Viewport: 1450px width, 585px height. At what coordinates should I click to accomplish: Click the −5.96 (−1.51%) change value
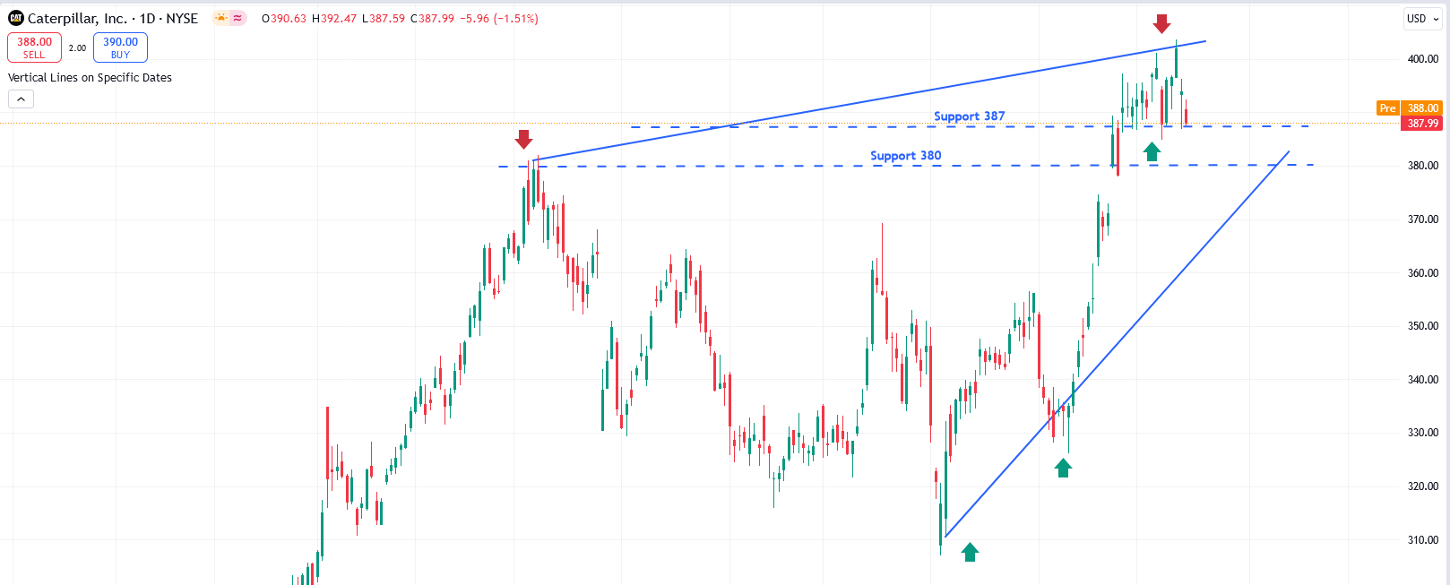click(499, 19)
